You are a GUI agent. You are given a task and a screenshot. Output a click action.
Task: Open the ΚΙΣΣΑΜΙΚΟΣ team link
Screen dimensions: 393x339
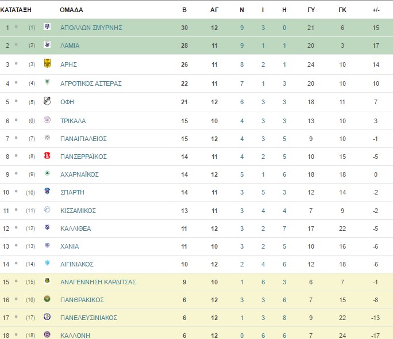(x=78, y=211)
